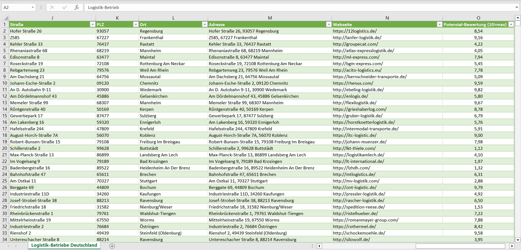Click the horizontal scrollbar left arrow

tap(319, 246)
